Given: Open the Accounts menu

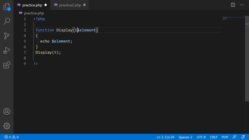Looking at the screenshot, I should (x=7, y=112).
